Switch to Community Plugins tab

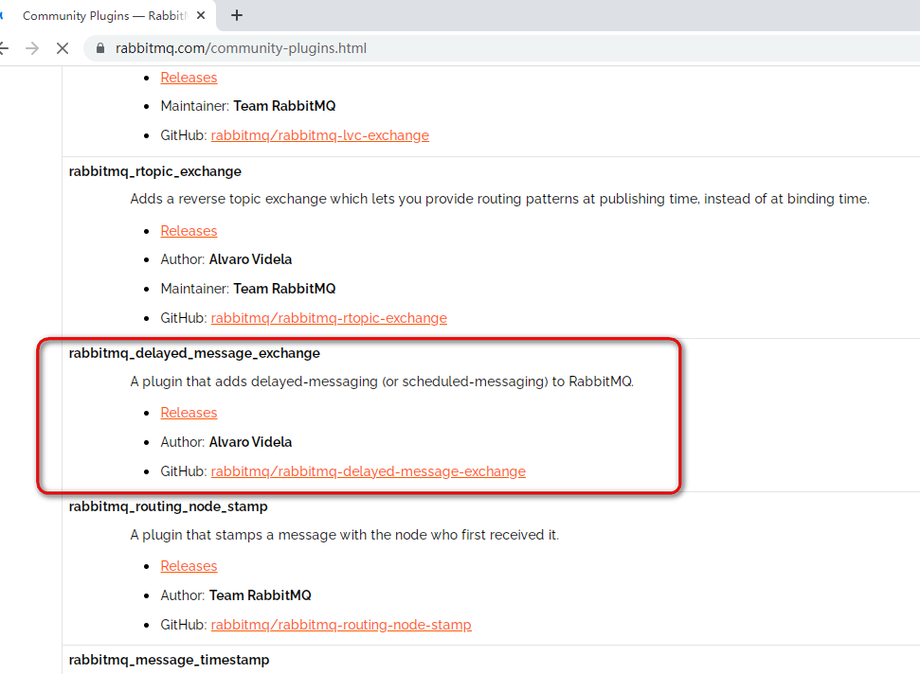[105, 16]
